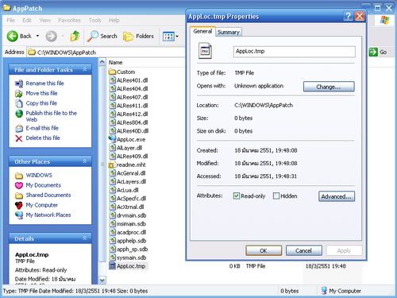Viewport: 397px width, 298px height.
Task: Select the readme.mht file icon
Action: (112, 164)
